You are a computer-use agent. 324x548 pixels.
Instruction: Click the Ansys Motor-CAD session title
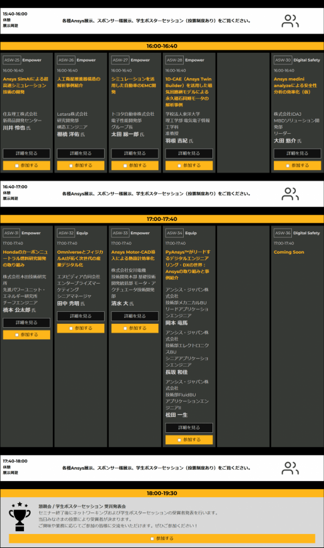[x=133, y=255]
